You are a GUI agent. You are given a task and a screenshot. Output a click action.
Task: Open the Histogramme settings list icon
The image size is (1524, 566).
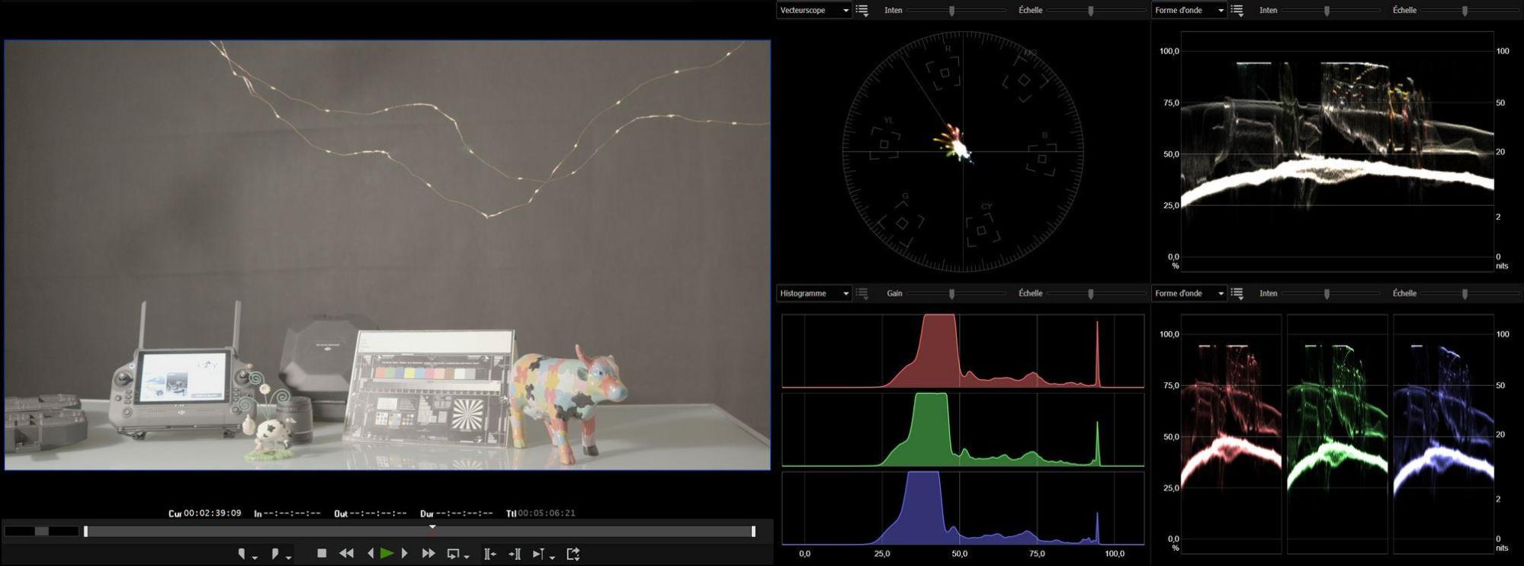click(x=862, y=294)
